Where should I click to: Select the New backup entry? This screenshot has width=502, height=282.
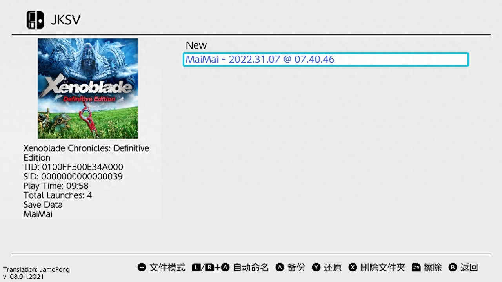196,45
